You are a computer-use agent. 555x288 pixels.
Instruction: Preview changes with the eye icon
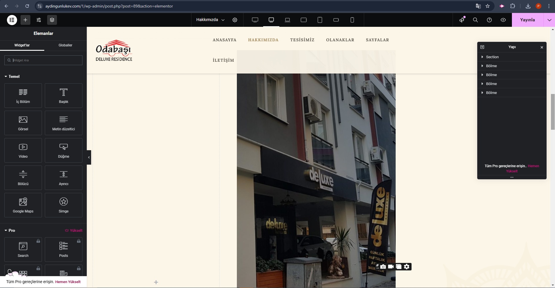coord(503,20)
